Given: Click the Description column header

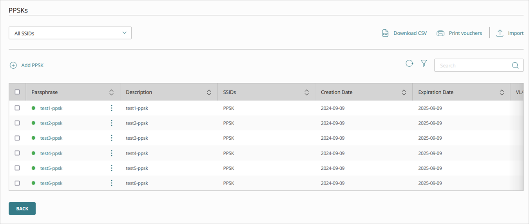Looking at the screenshot, I should (139, 92).
